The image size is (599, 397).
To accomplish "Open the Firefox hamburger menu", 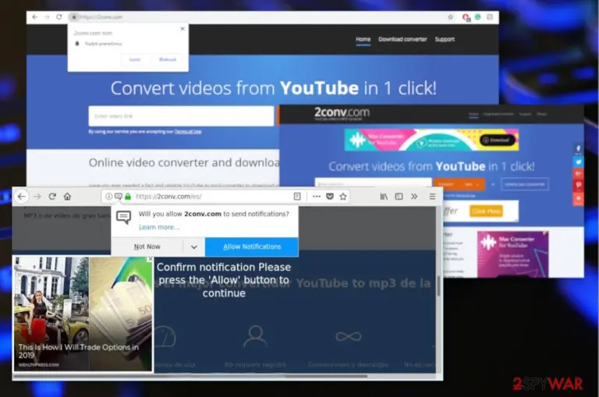I will click(432, 197).
